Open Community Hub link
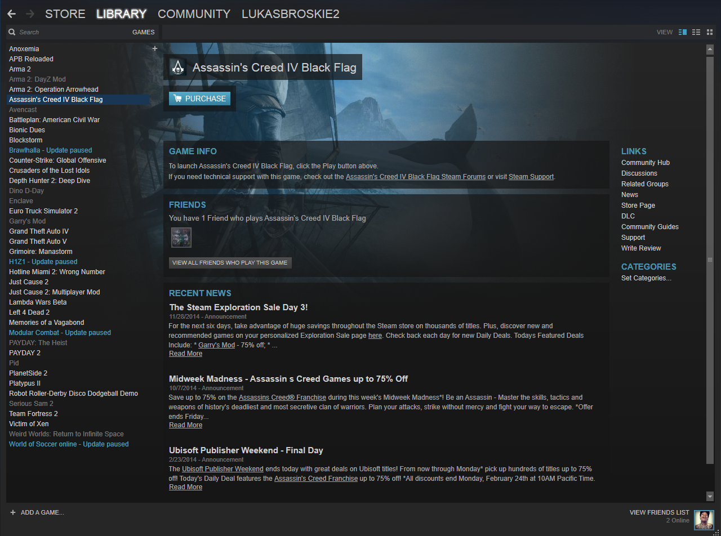 coord(646,163)
